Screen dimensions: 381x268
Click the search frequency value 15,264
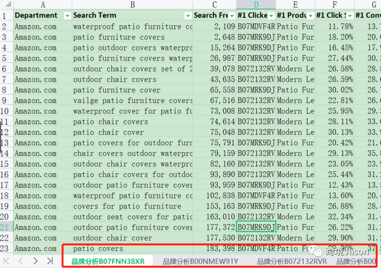(222, 48)
